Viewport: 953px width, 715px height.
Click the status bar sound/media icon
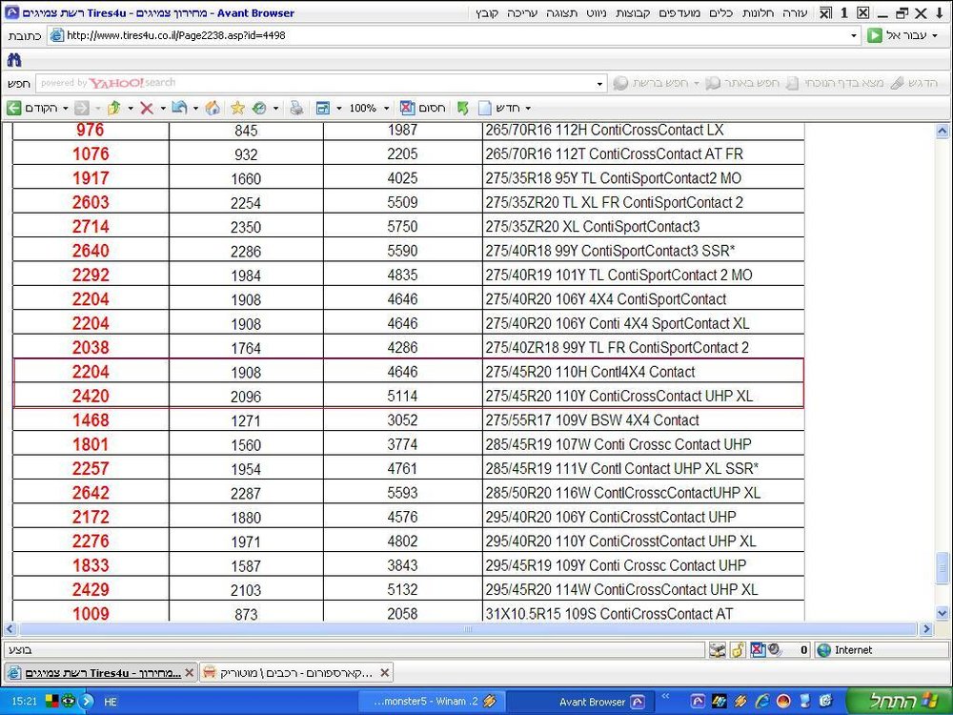tap(775, 650)
